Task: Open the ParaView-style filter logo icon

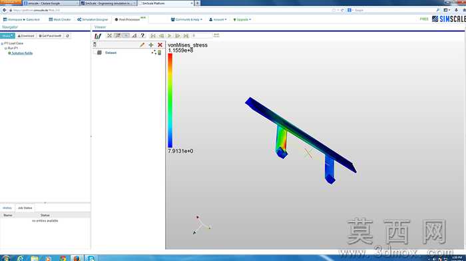Action: click(98, 36)
